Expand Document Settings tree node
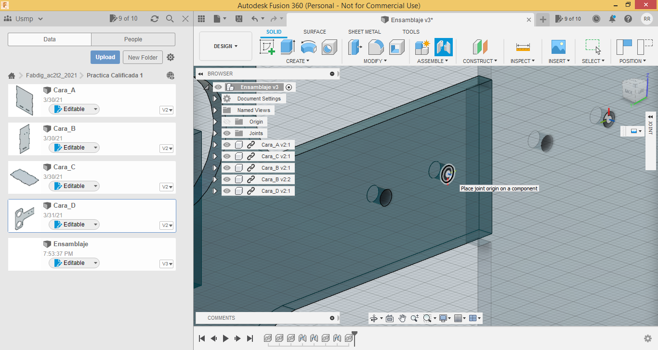 [215, 99]
